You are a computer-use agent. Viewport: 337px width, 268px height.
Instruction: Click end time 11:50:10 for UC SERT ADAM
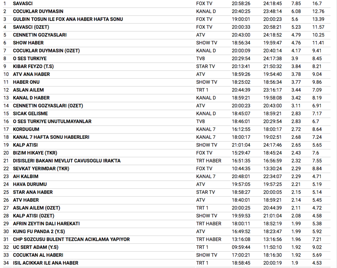pos(272,247)
